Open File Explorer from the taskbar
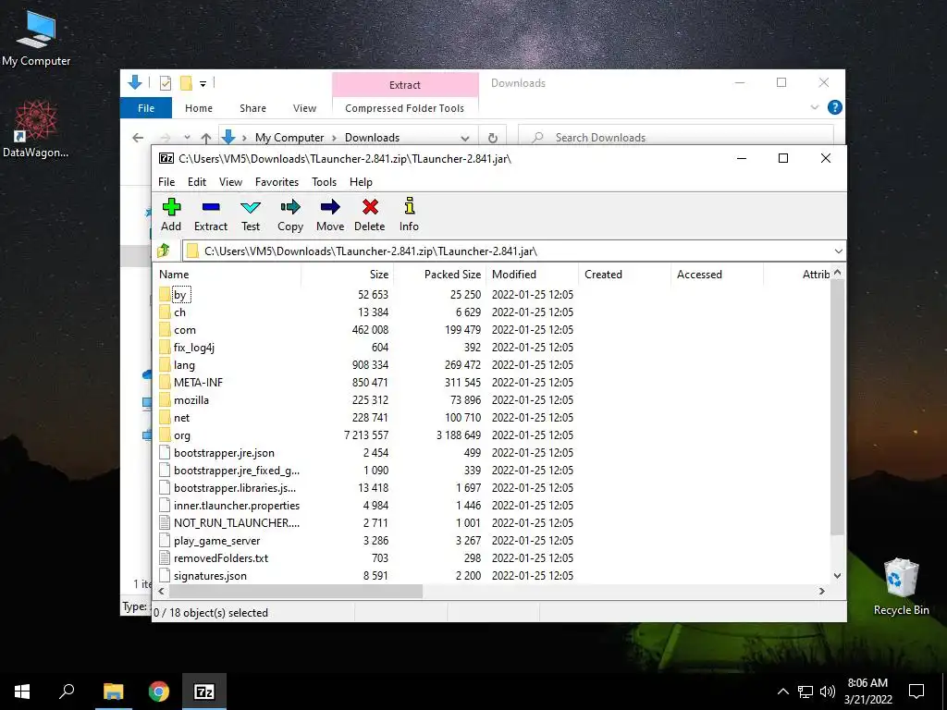 pos(113,692)
